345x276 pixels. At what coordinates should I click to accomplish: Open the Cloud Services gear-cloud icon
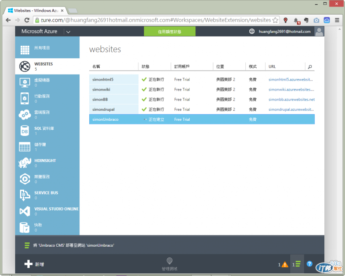point(25,114)
